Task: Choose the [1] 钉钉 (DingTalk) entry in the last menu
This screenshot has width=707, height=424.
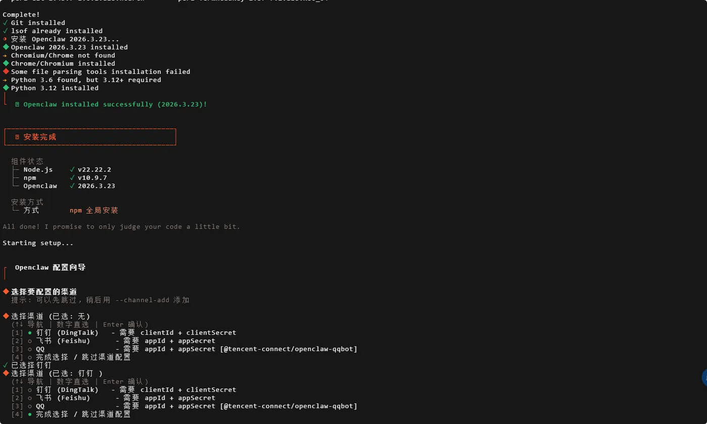Action: coord(67,390)
